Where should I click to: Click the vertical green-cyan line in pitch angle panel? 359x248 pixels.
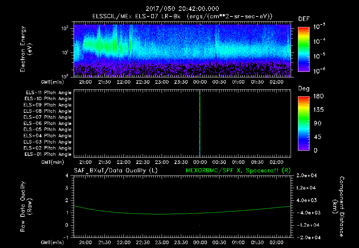coord(200,123)
